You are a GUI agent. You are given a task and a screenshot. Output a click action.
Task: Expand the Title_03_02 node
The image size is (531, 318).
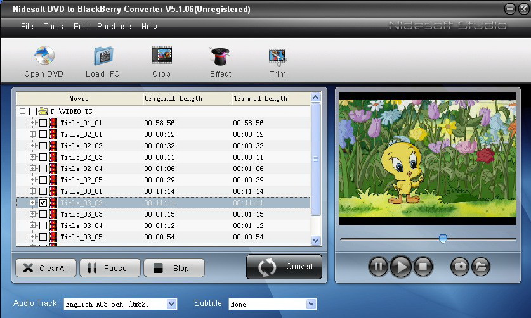(32, 202)
